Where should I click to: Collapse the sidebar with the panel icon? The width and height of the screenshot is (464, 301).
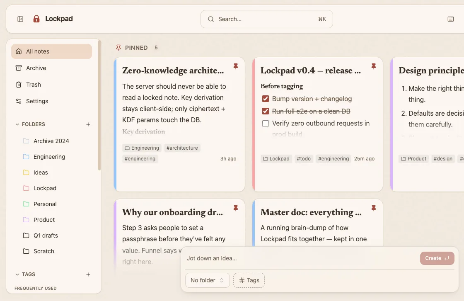[x=20, y=19]
